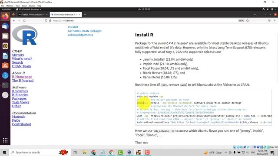This screenshot has width=278, height=156.
Task: Open the Windows Start menu
Action: click(x=4, y=152)
